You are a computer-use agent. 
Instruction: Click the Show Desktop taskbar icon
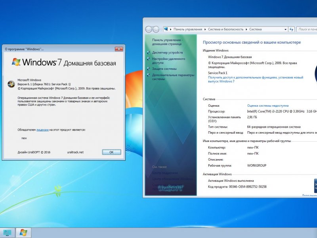pos(8,232)
